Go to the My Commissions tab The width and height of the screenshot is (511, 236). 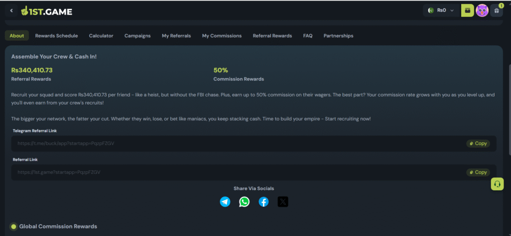pyautogui.click(x=222, y=36)
